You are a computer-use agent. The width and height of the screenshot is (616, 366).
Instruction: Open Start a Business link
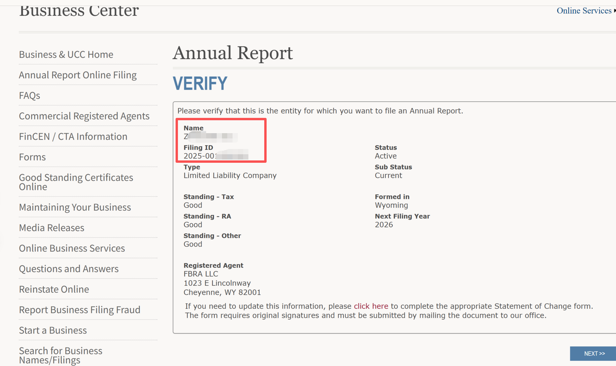[53, 331]
